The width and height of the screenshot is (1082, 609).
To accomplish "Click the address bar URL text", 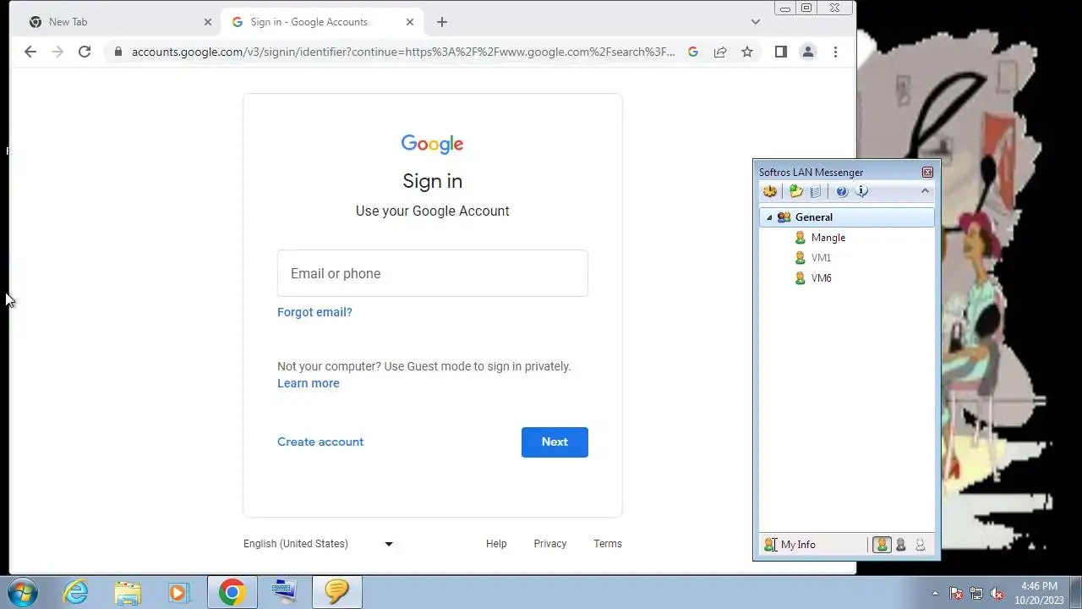I will coord(403,52).
